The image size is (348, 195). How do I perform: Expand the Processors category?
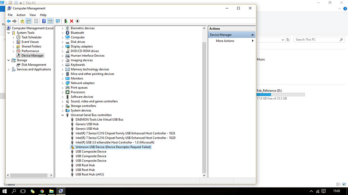click(x=62, y=92)
